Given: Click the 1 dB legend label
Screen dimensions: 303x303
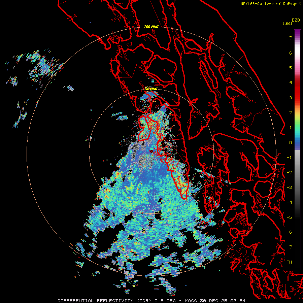Looking at the screenshot, I should (x=291, y=128).
